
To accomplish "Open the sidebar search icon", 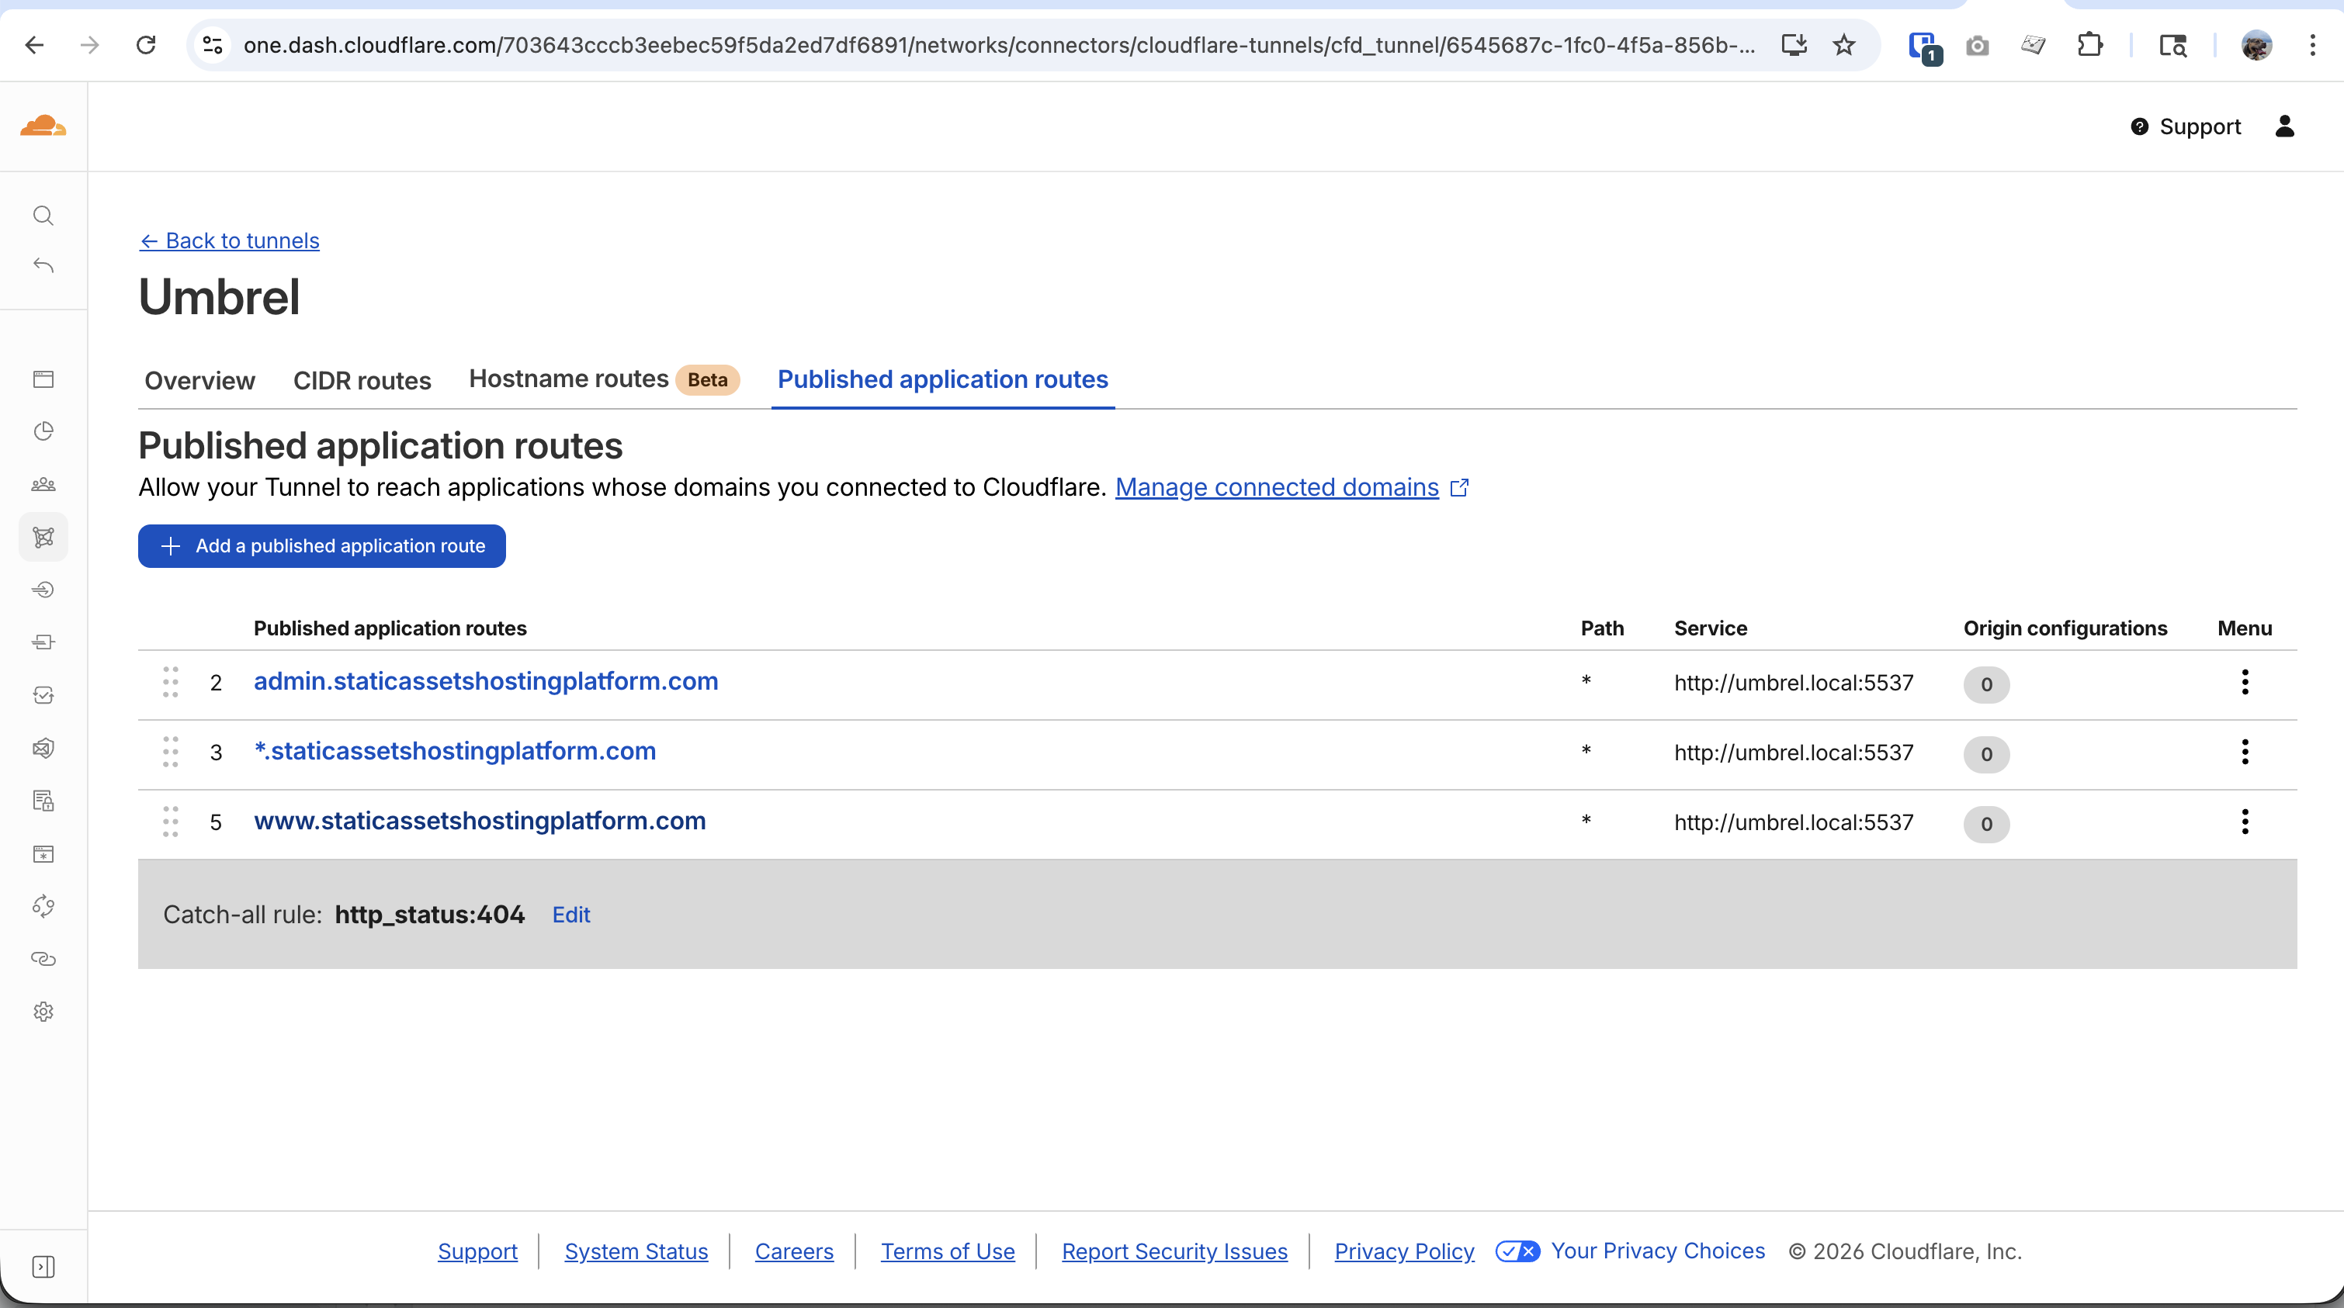I will pyautogui.click(x=43, y=216).
